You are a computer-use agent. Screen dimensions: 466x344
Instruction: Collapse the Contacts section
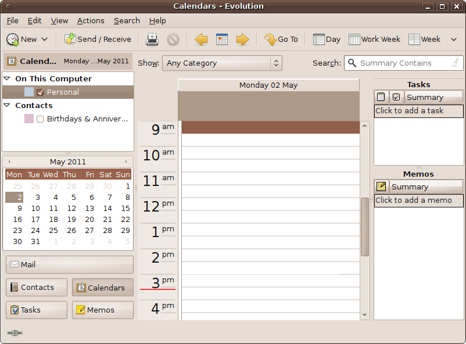[6, 105]
